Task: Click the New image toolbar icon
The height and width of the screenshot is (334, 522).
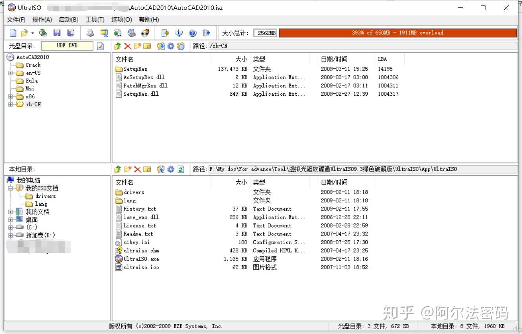Action: coord(13,33)
